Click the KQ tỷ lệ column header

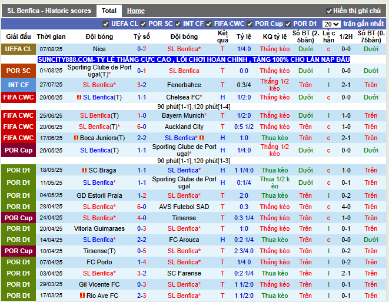coord(275,36)
